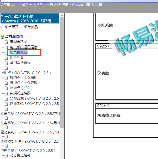The height and width of the screenshot is (159, 158).
Task: Click 菜单折叠 to collapse menu
Action: point(31,27)
